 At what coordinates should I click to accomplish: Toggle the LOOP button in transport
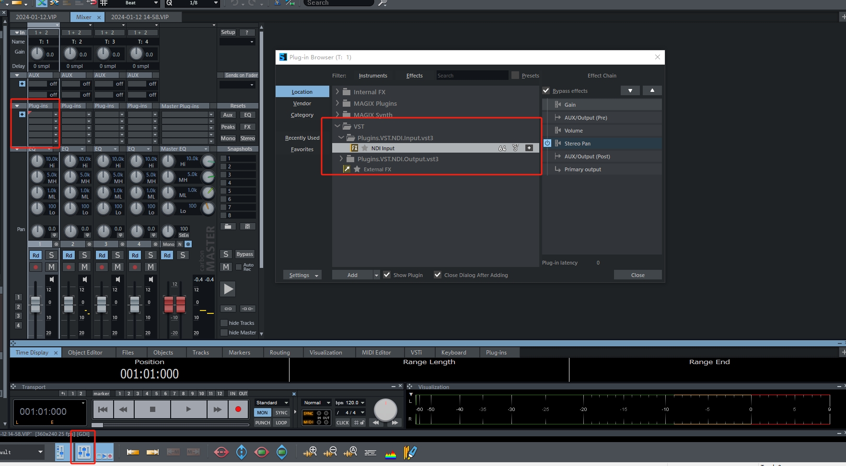click(x=281, y=422)
